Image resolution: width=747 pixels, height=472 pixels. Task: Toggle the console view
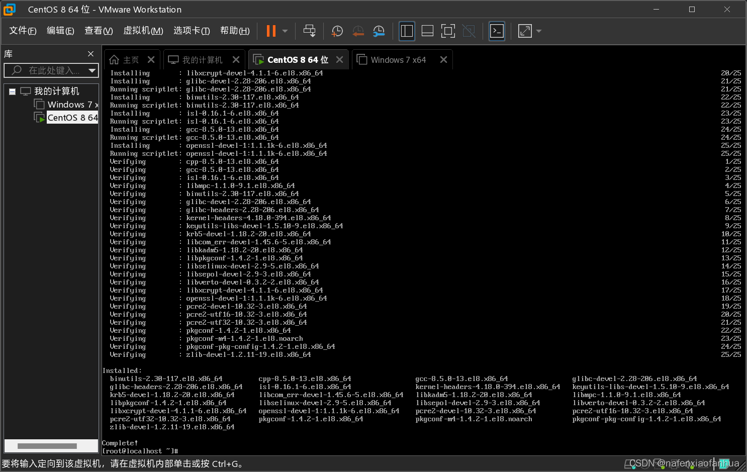tap(497, 31)
